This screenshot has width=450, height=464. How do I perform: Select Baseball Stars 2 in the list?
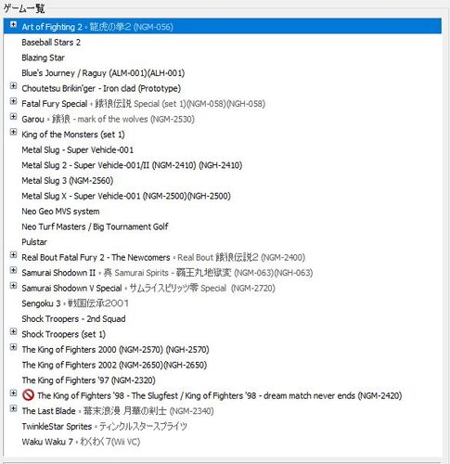coord(51,43)
